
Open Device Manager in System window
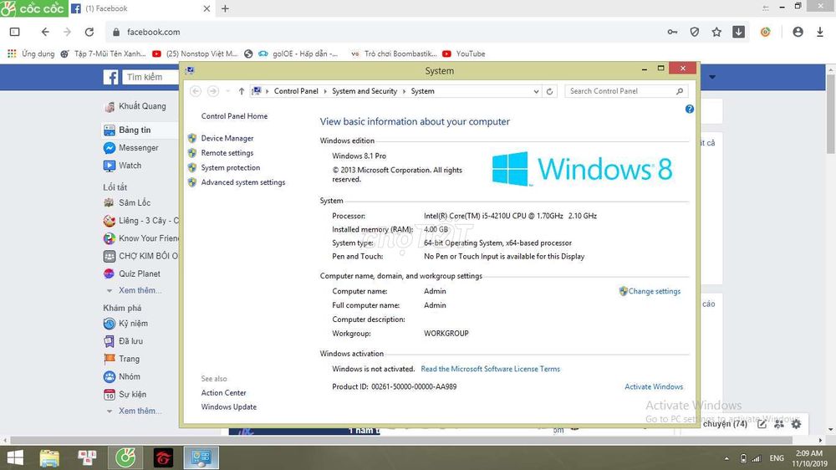[227, 138]
